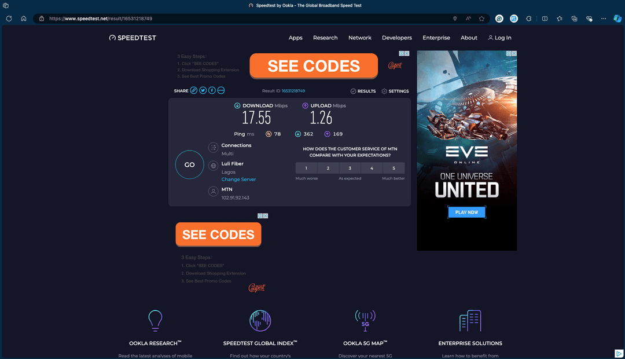The height and width of the screenshot is (359, 625).
Task: Open the Network menu
Action: (360, 38)
